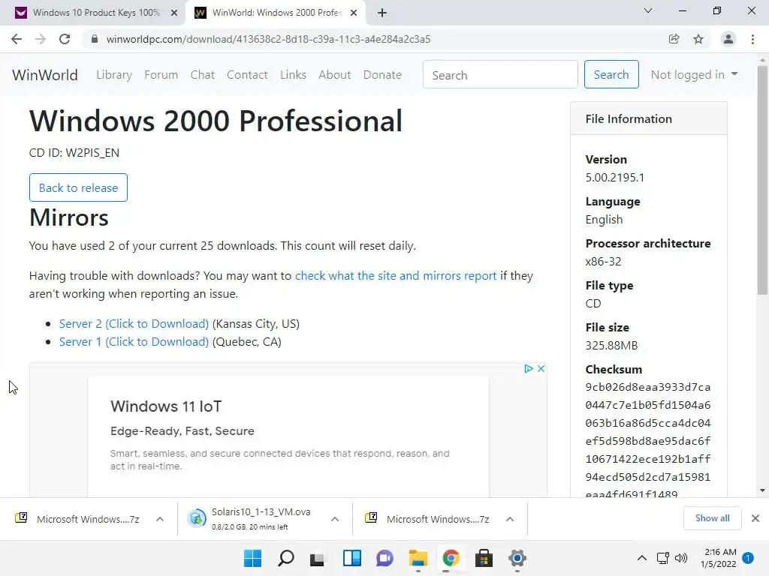Expand the Not logged in dropdown

tap(694, 74)
